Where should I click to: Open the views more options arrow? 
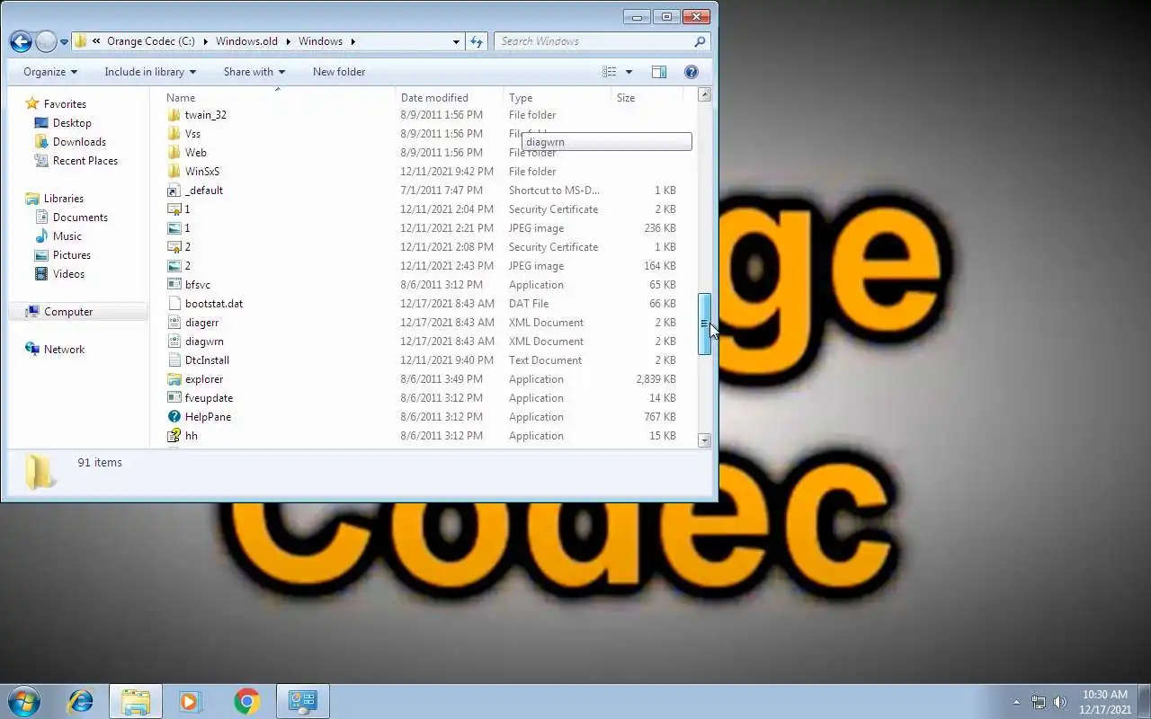tap(629, 72)
